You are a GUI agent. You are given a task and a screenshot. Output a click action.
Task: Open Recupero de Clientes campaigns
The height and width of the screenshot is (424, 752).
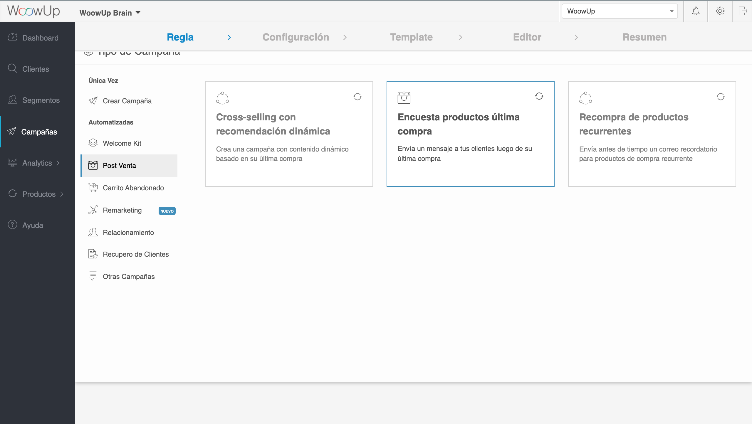click(x=136, y=254)
